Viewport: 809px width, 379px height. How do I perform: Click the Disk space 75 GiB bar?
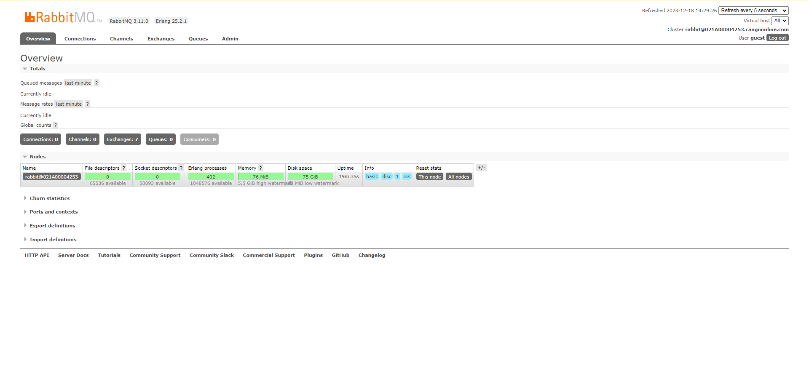(x=311, y=177)
